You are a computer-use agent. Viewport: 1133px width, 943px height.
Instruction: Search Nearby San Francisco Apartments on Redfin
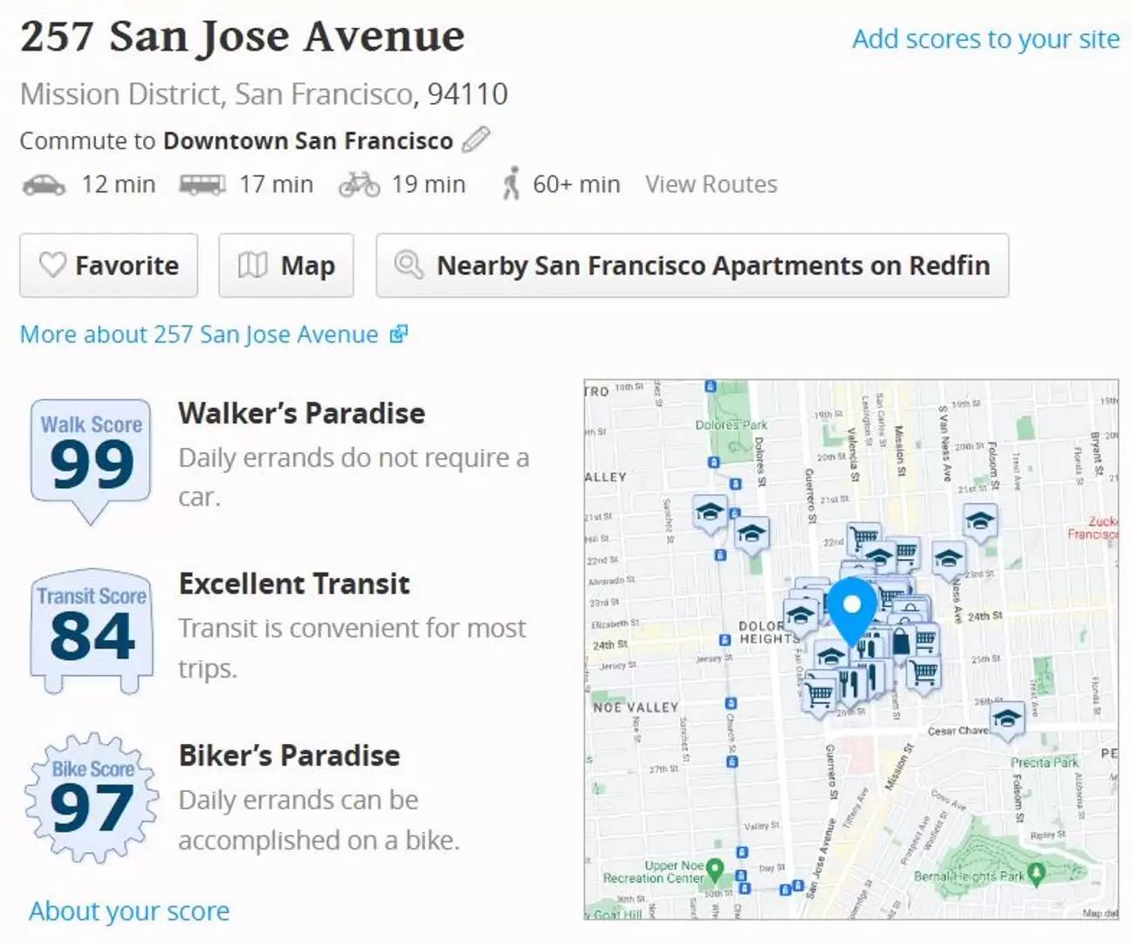[x=692, y=265]
